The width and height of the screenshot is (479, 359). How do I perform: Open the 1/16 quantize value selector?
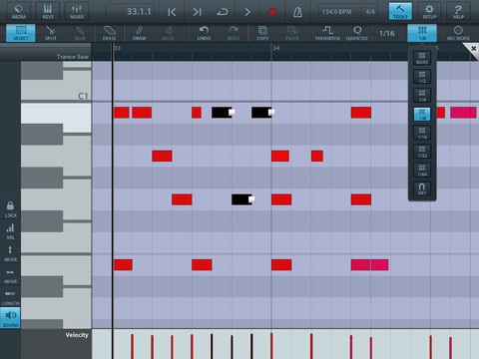pos(387,33)
